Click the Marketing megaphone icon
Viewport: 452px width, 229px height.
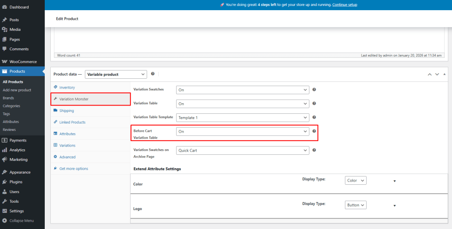pyautogui.click(x=5, y=160)
